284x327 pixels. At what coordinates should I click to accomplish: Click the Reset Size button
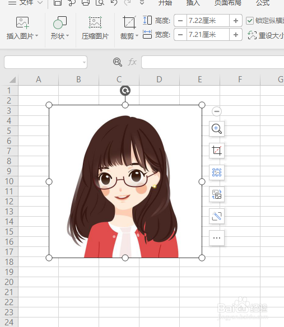click(266, 35)
